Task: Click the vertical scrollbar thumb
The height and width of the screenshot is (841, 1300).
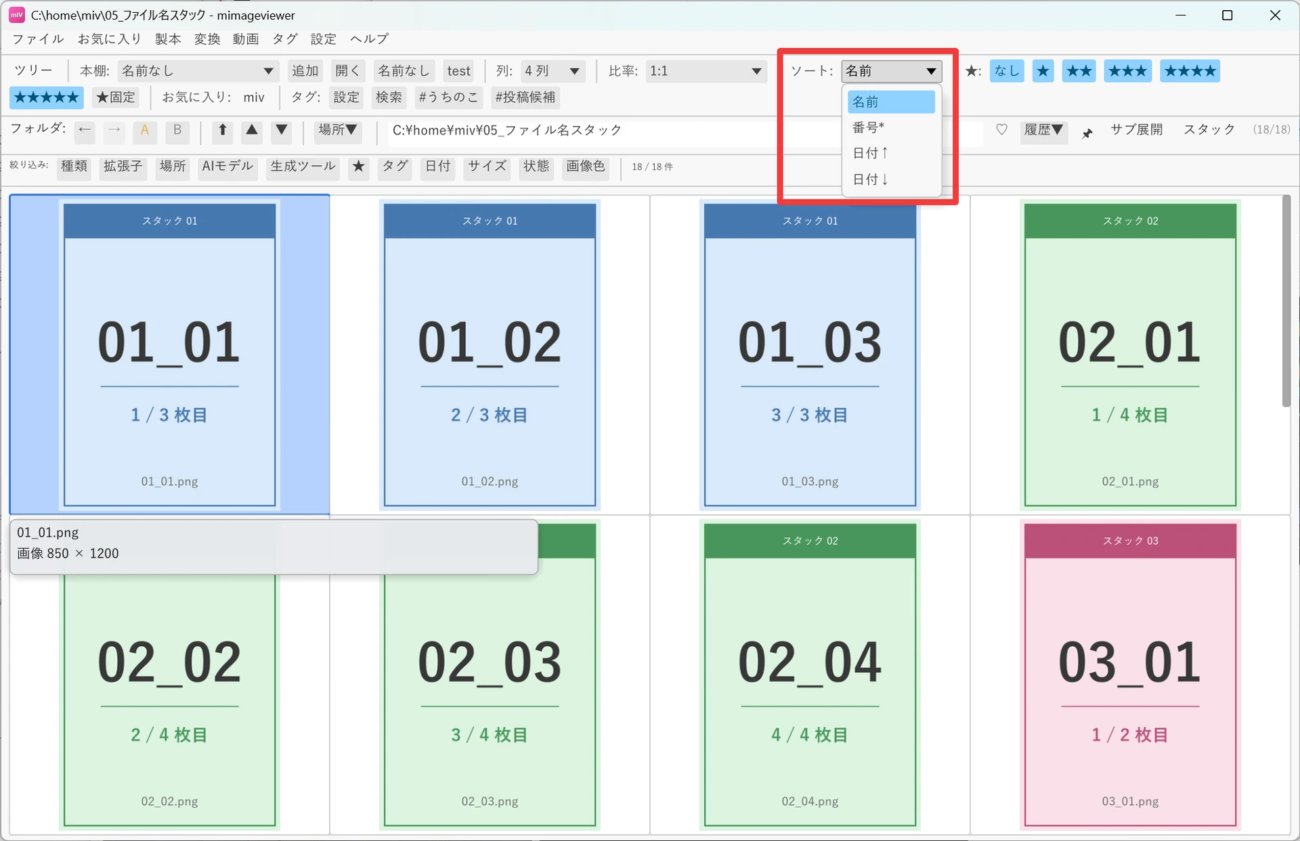Action: 1286,301
